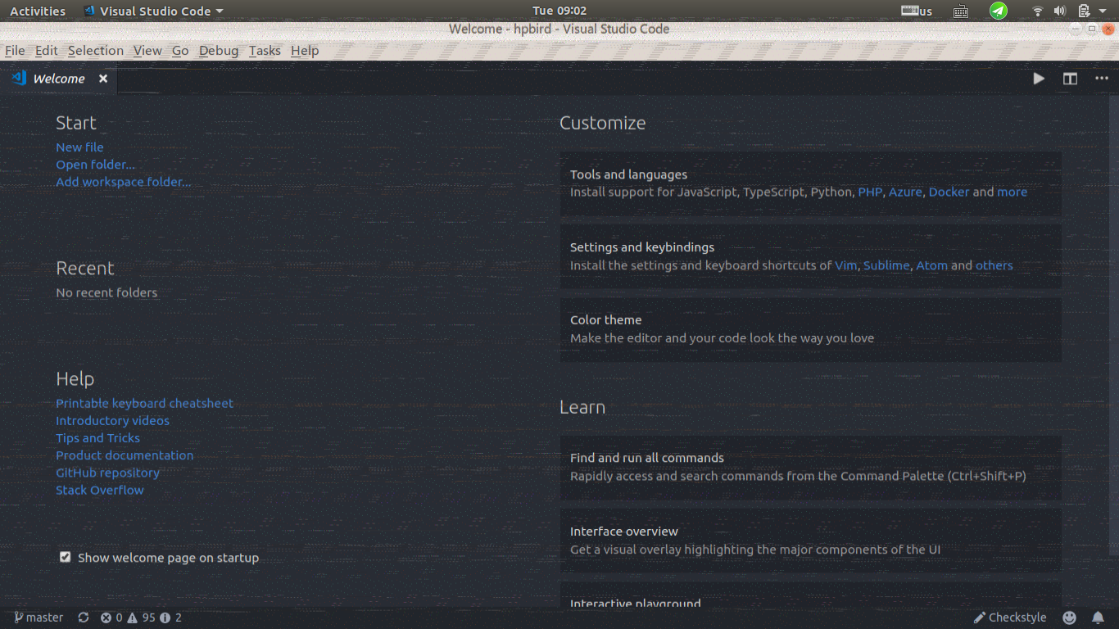1119x629 pixels.
Task: Click the Synchronize Changes icon in status bar
Action: [83, 618]
